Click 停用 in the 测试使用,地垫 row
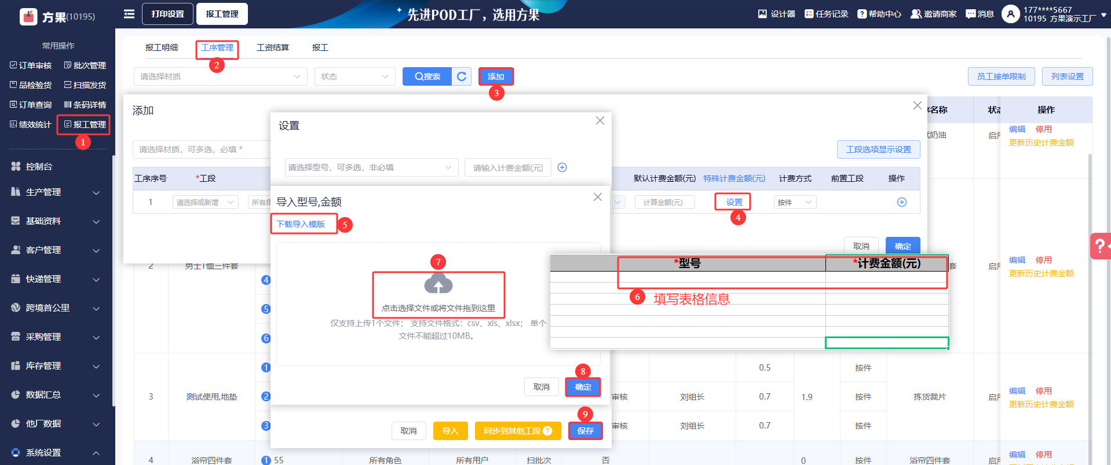Screen dimensions: 1111x465 tap(1044, 391)
